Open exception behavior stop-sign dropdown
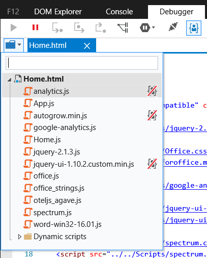 pos(147,28)
